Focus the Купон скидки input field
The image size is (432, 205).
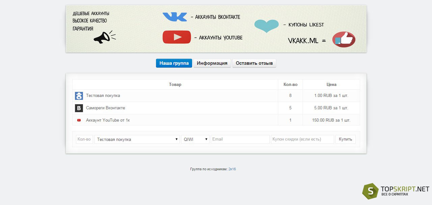302,139
